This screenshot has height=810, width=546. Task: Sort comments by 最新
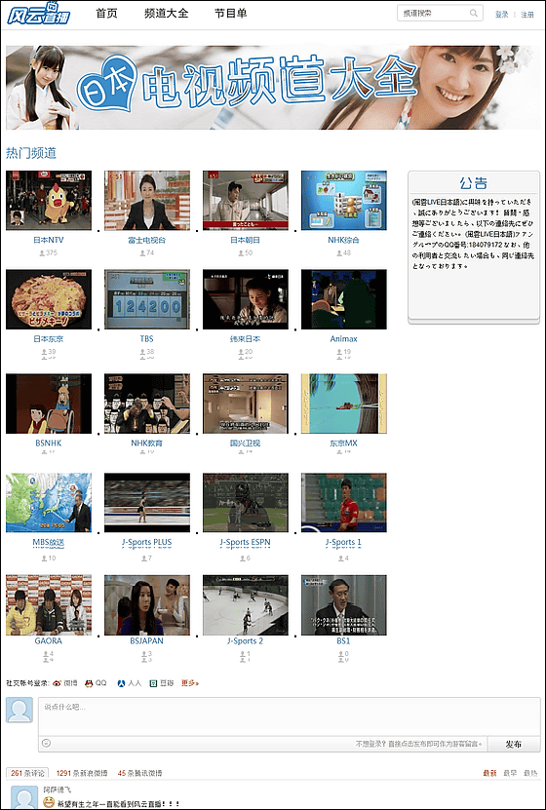click(489, 773)
